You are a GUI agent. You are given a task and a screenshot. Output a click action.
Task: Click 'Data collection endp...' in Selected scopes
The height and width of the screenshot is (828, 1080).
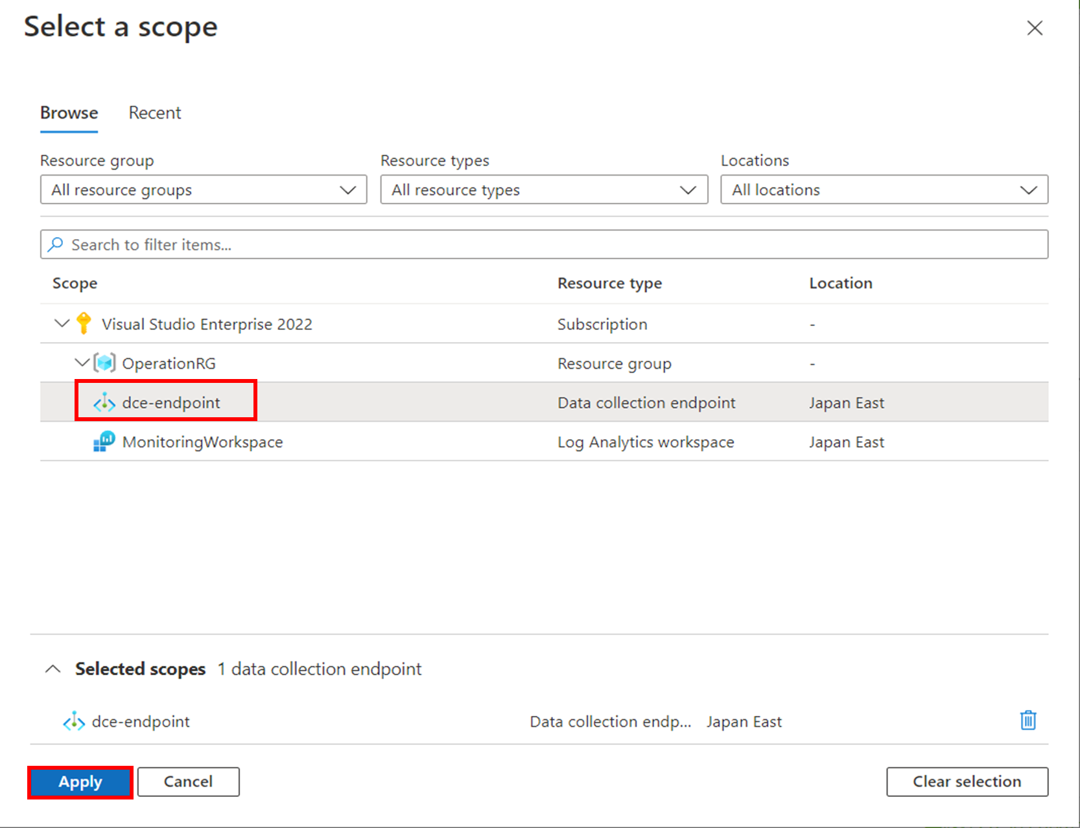click(x=611, y=721)
